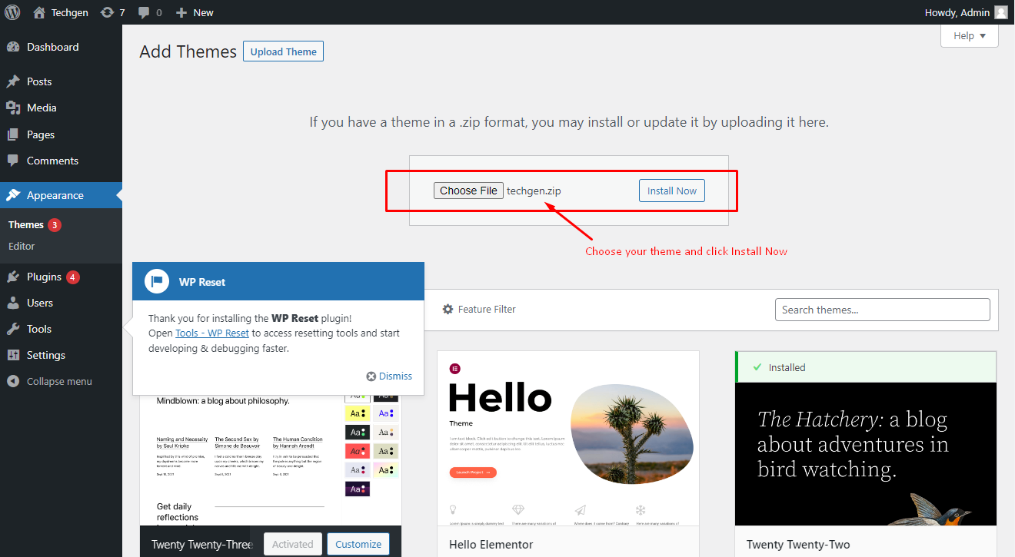Click the Comments bubble icon in sidebar
The width and height of the screenshot is (1015, 557).
tap(13, 161)
